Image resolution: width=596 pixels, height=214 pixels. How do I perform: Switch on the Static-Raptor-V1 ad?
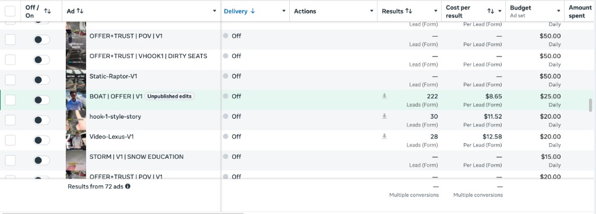pos(41,80)
